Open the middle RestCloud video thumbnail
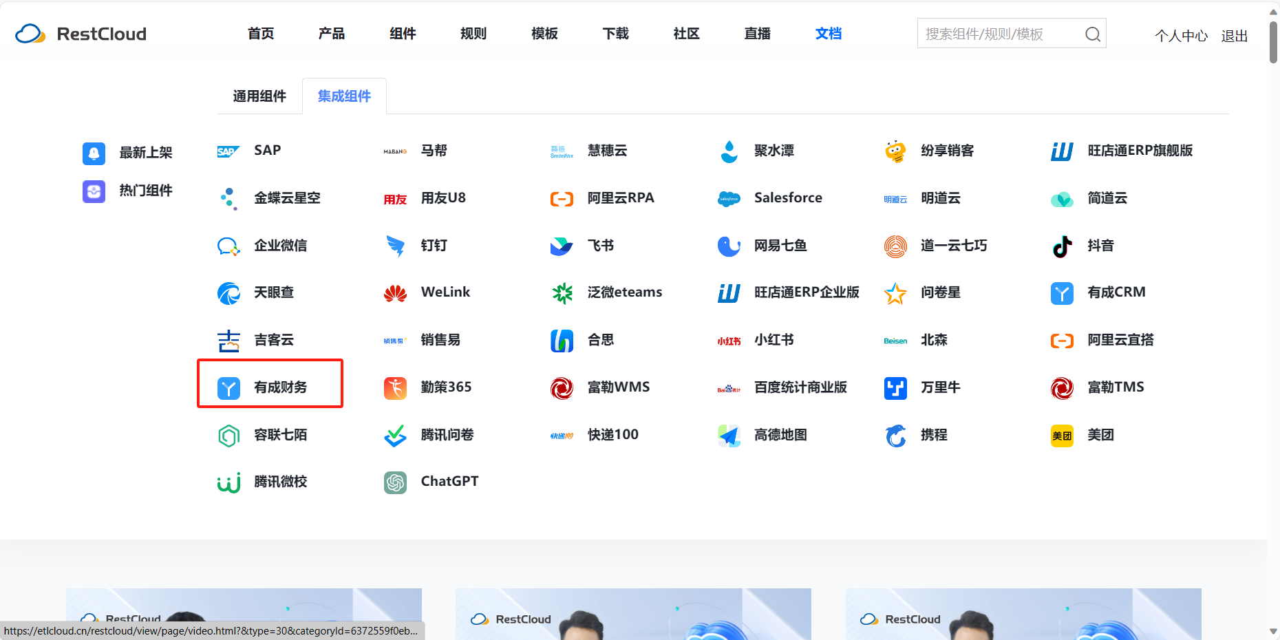The height and width of the screenshot is (640, 1280). click(633, 614)
